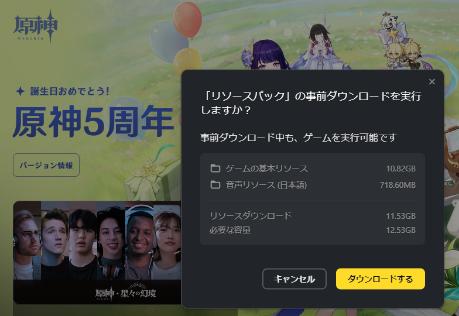Click the Genshin logo at top left
The image size is (459, 316).
point(35,26)
